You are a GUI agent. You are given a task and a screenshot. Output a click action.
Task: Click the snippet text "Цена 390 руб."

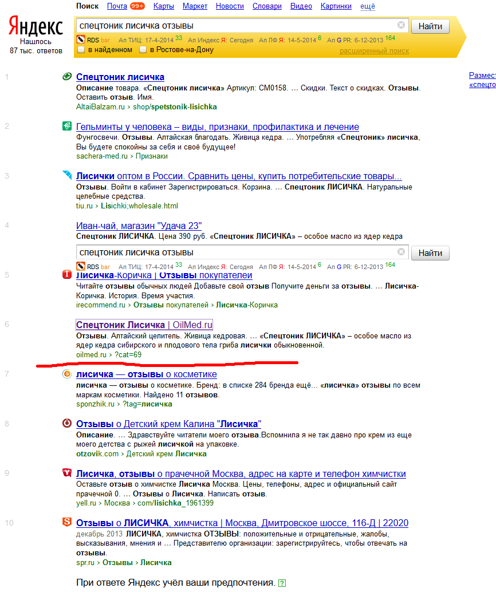tap(183, 236)
